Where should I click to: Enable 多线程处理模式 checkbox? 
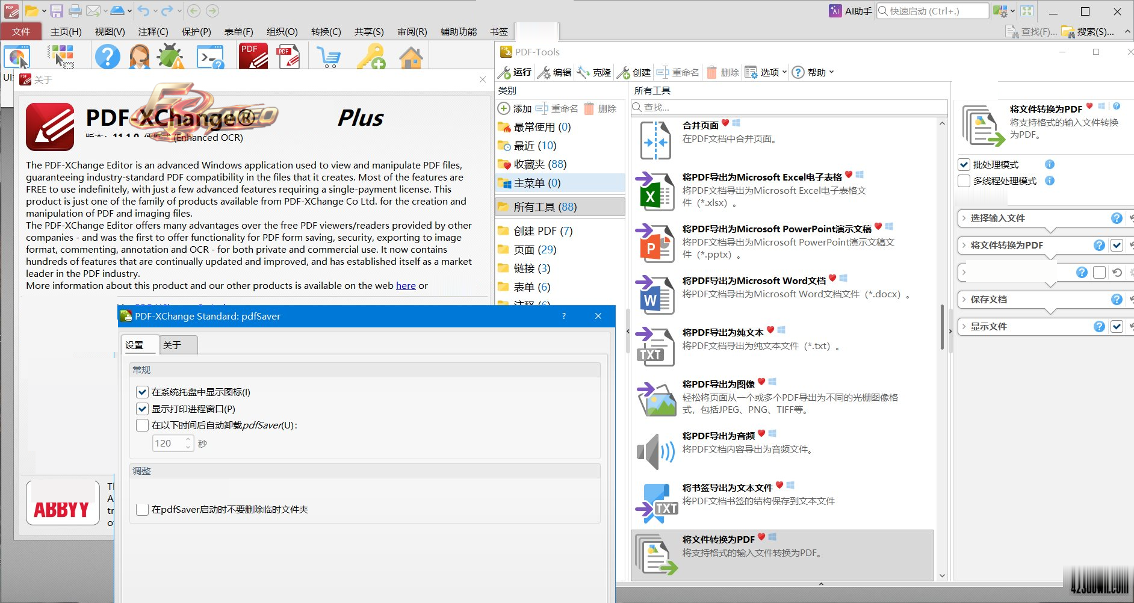(964, 181)
